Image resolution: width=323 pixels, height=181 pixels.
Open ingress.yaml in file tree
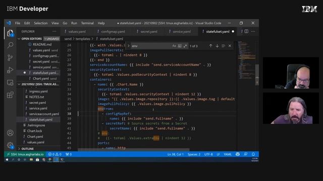tap(38, 91)
